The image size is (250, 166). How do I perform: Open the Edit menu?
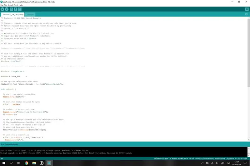click(5, 5)
